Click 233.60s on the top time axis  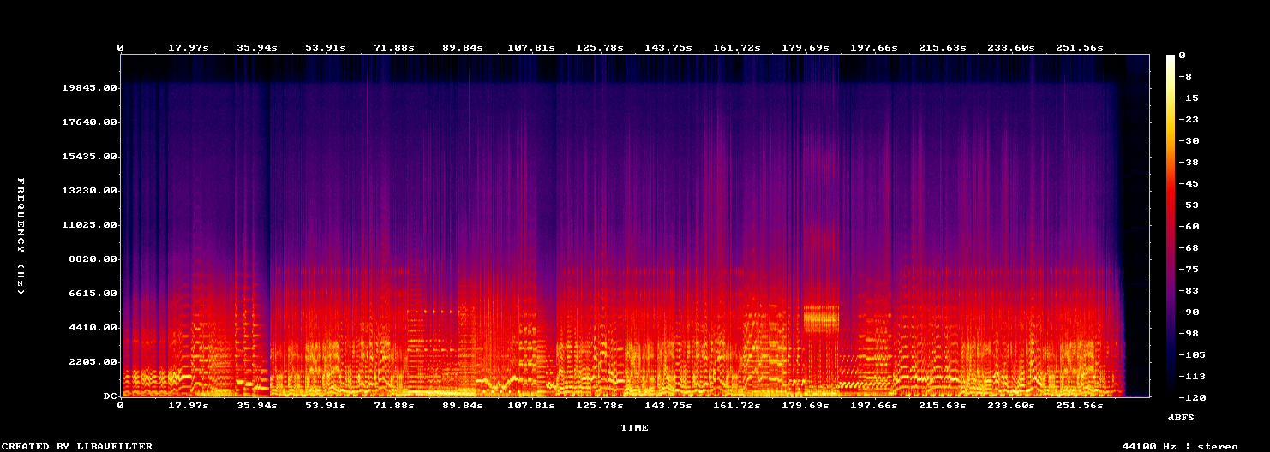(x=1011, y=48)
